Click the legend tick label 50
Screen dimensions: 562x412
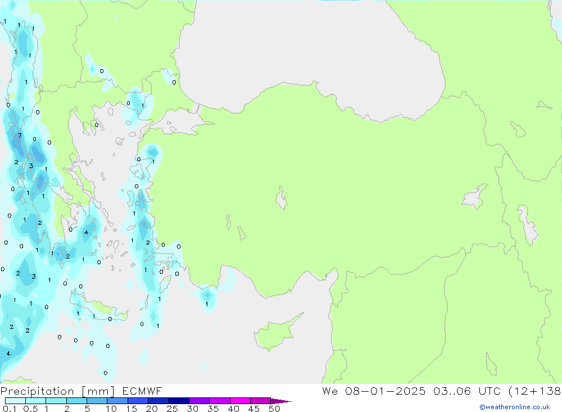(x=274, y=409)
